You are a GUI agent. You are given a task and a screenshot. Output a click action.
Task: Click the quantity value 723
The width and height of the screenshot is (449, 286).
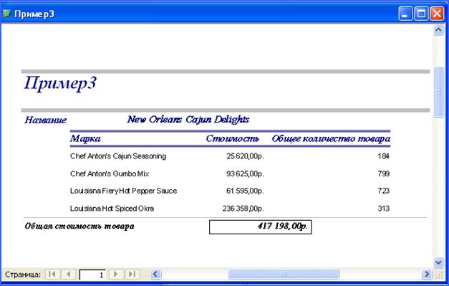point(383,191)
